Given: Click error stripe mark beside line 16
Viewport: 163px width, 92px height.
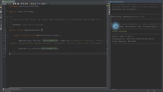Looking at the screenshot, I should 107,49.
